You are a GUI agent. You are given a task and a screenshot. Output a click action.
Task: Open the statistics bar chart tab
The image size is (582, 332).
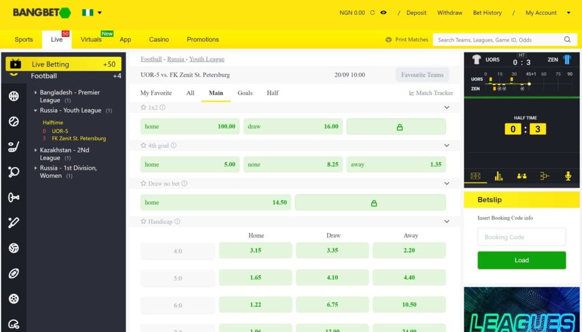(498, 176)
